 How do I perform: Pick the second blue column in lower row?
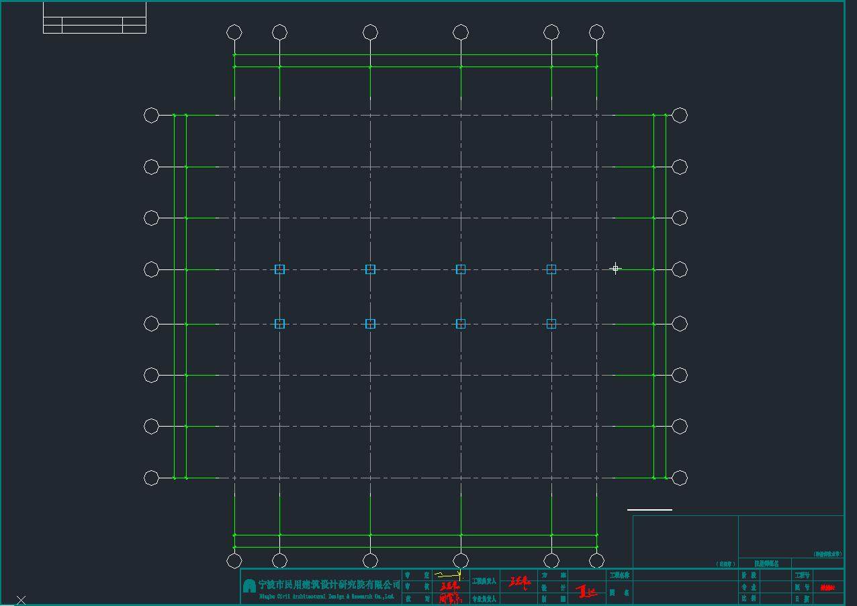pyautogui.click(x=370, y=324)
